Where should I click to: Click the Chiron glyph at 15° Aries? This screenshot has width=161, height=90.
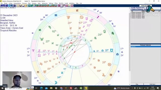(x=39, y=51)
